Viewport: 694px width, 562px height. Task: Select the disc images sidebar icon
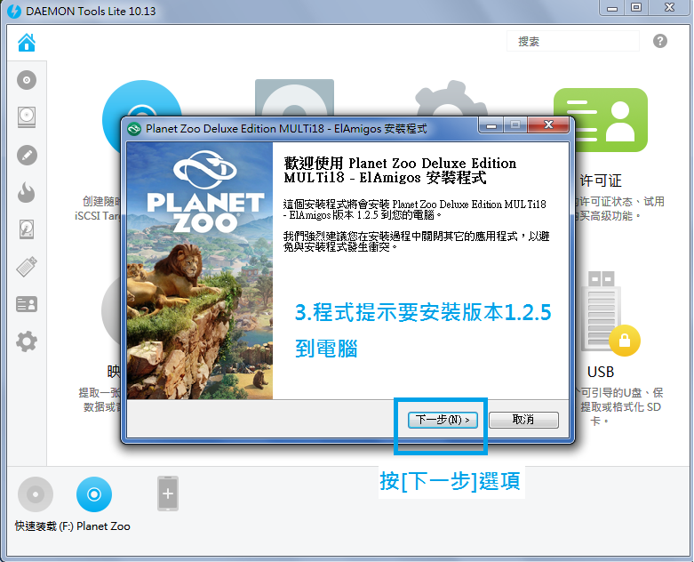tap(27, 80)
